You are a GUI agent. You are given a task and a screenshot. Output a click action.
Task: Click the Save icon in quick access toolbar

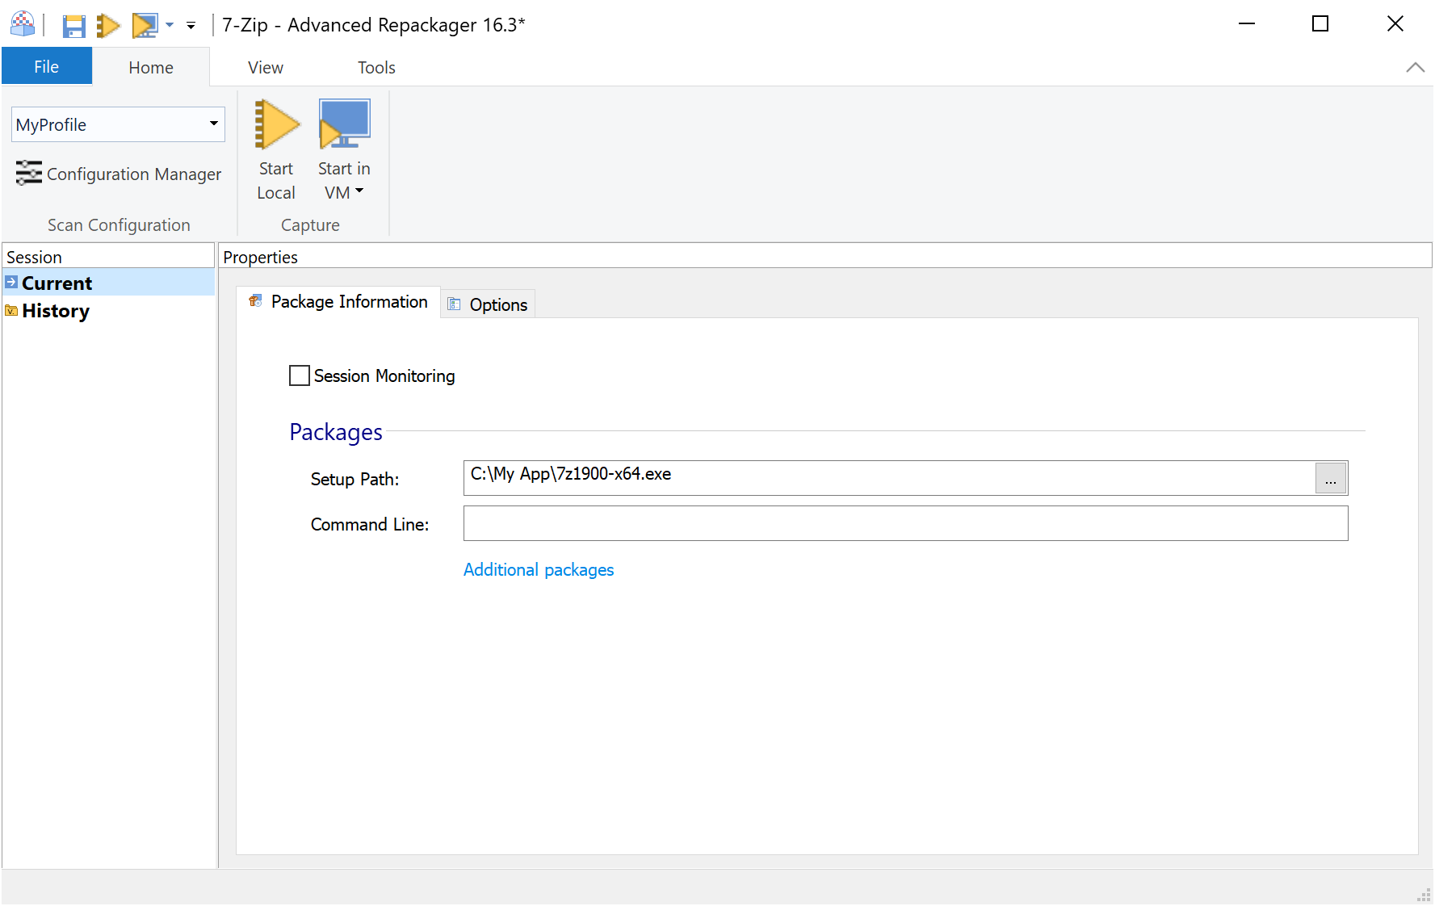(74, 26)
